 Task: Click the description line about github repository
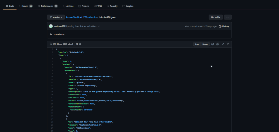[x=115, y=92]
